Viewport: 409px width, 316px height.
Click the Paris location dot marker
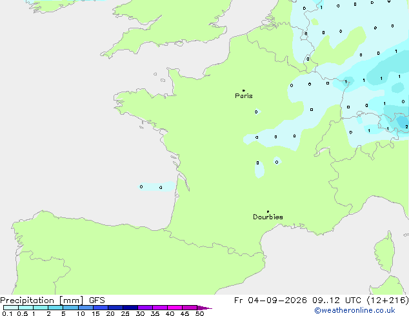click(244, 90)
